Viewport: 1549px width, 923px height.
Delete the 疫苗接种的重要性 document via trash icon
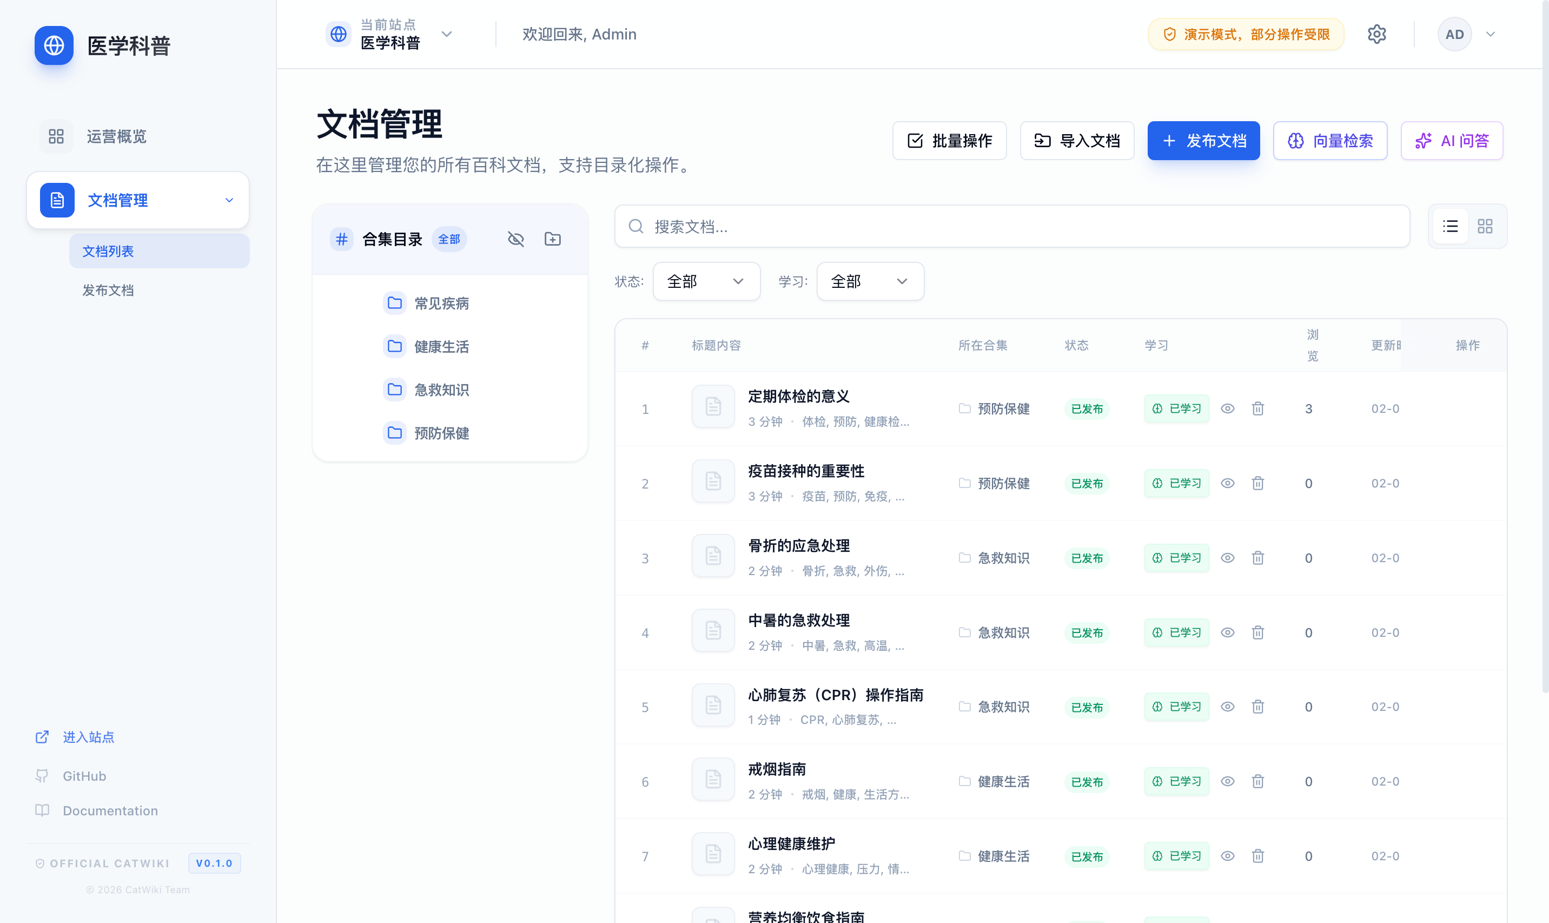tap(1257, 483)
